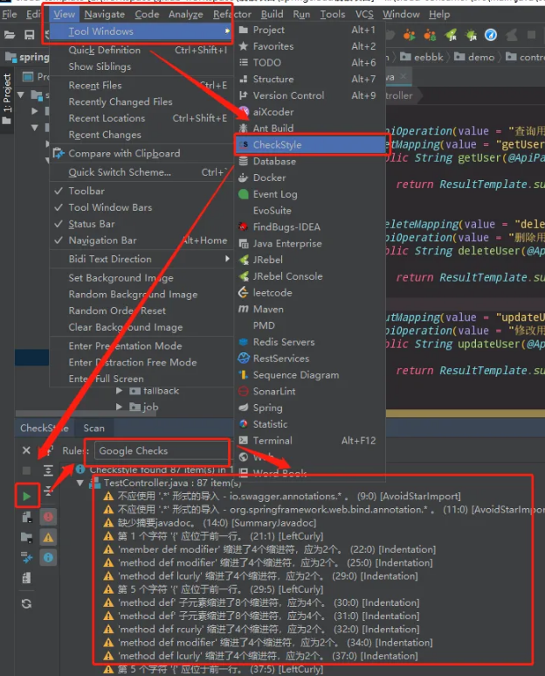The height and width of the screenshot is (676, 545).
Task: Choose the Ant Build tool window
Action: 310,128
